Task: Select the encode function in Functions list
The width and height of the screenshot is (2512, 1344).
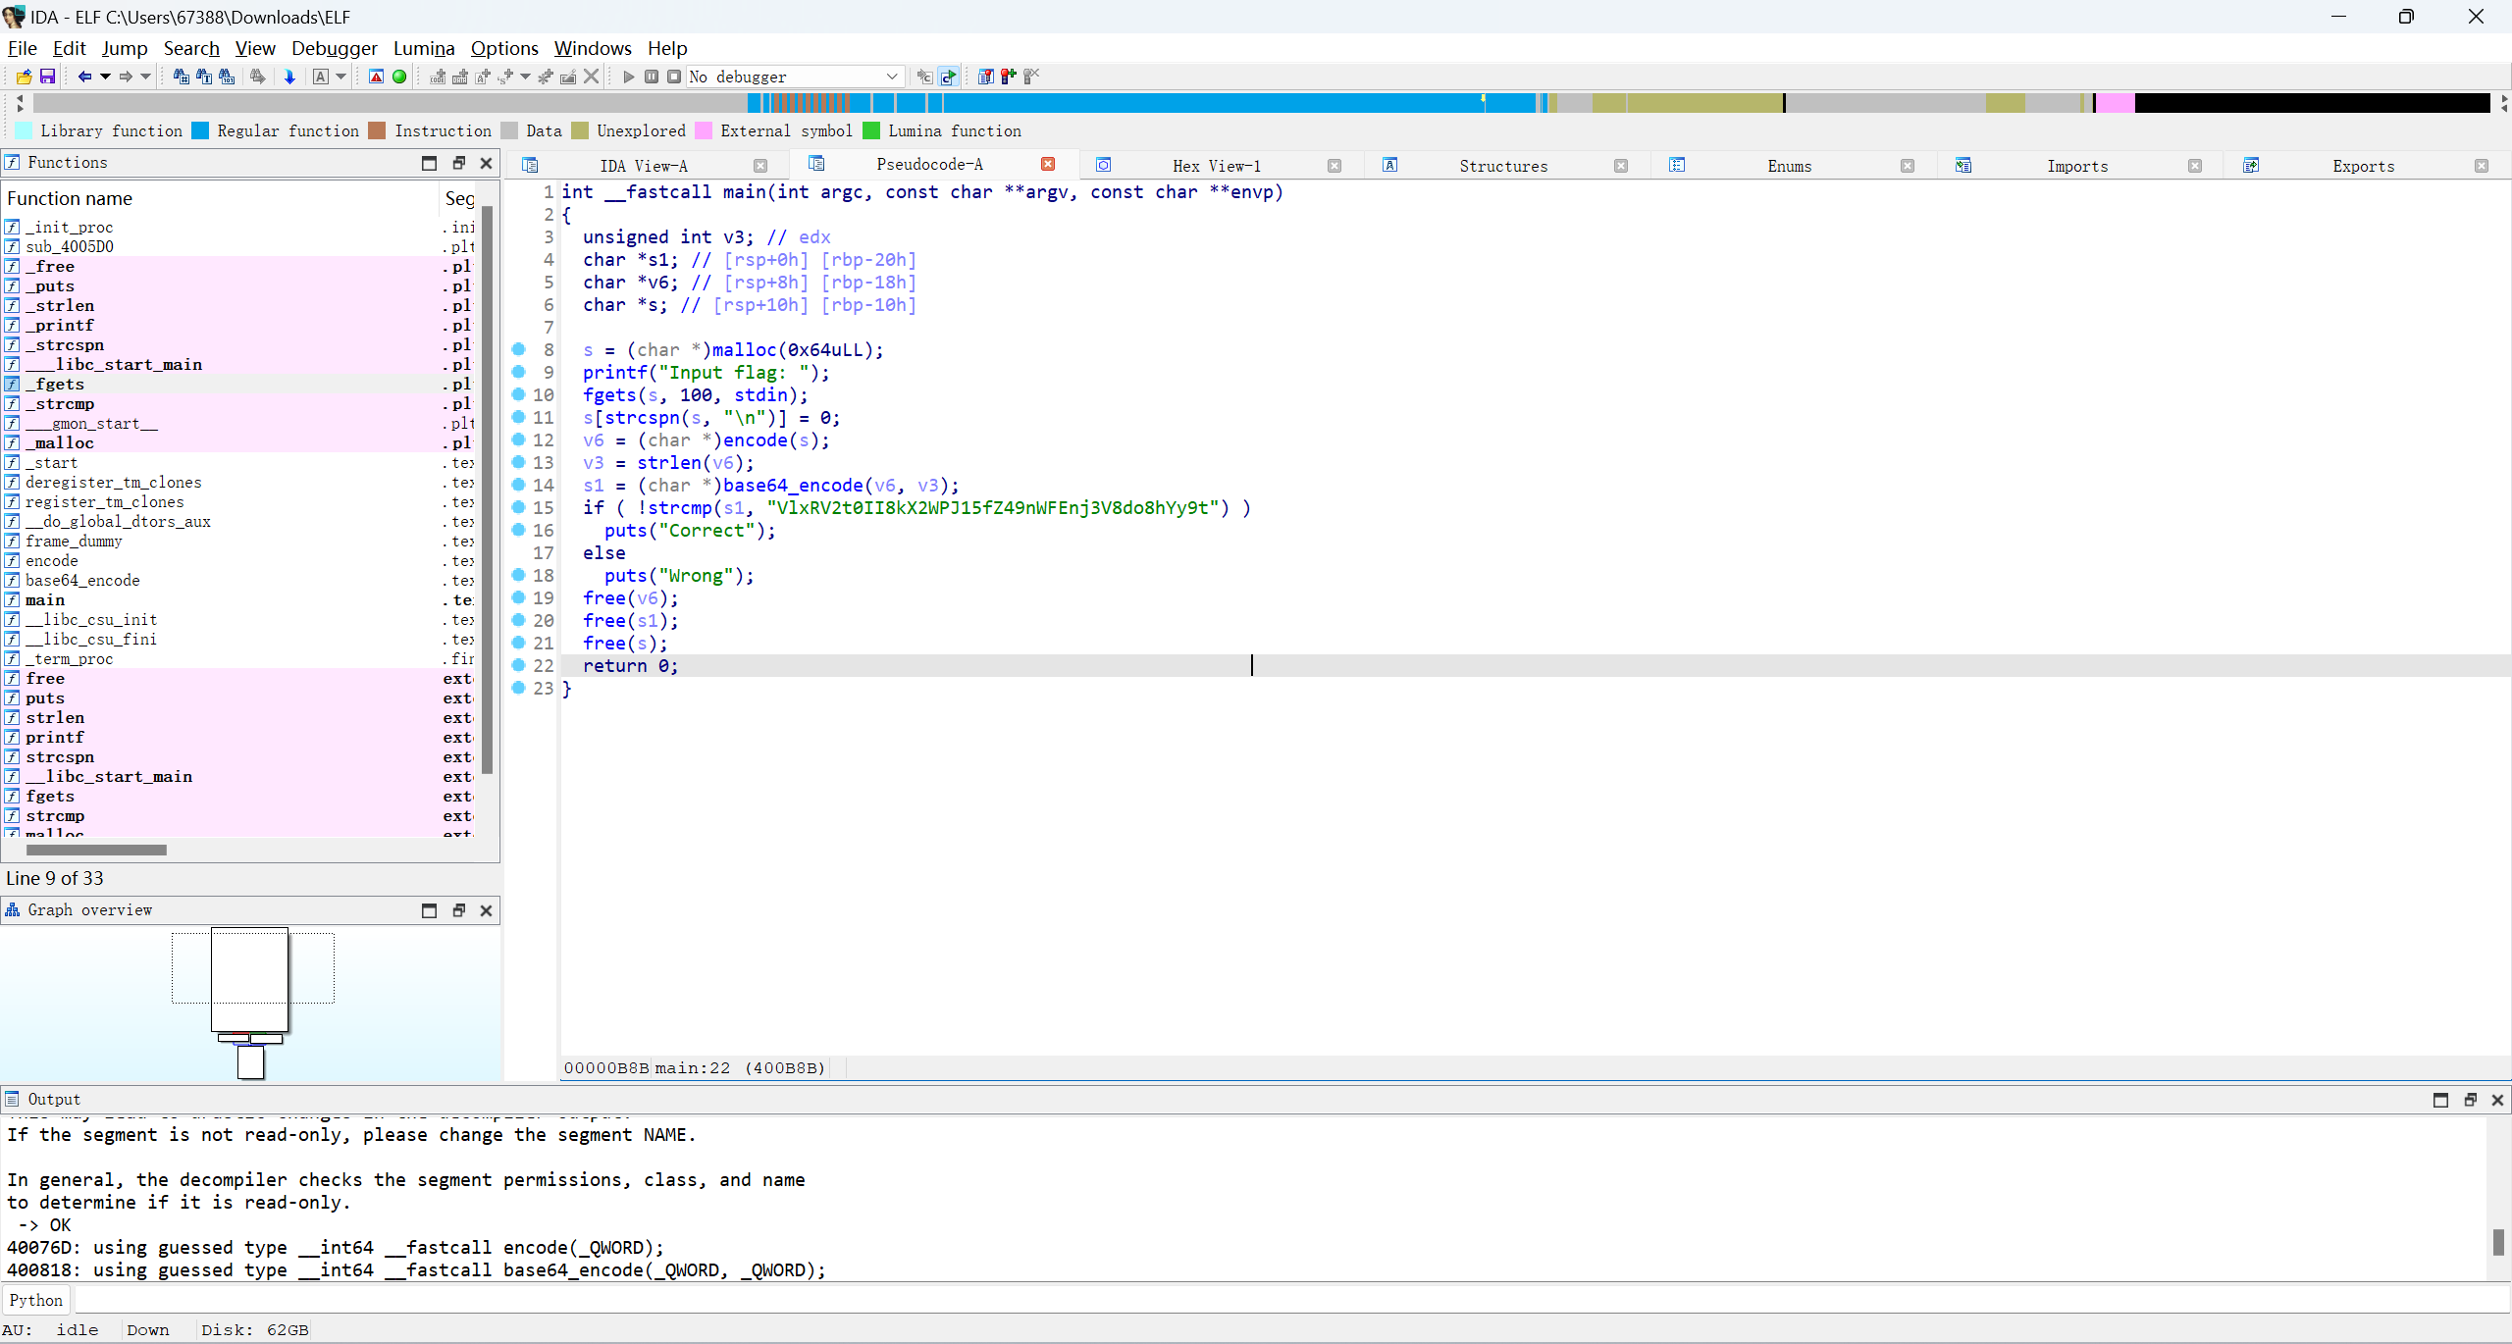Action: coord(239,560)
